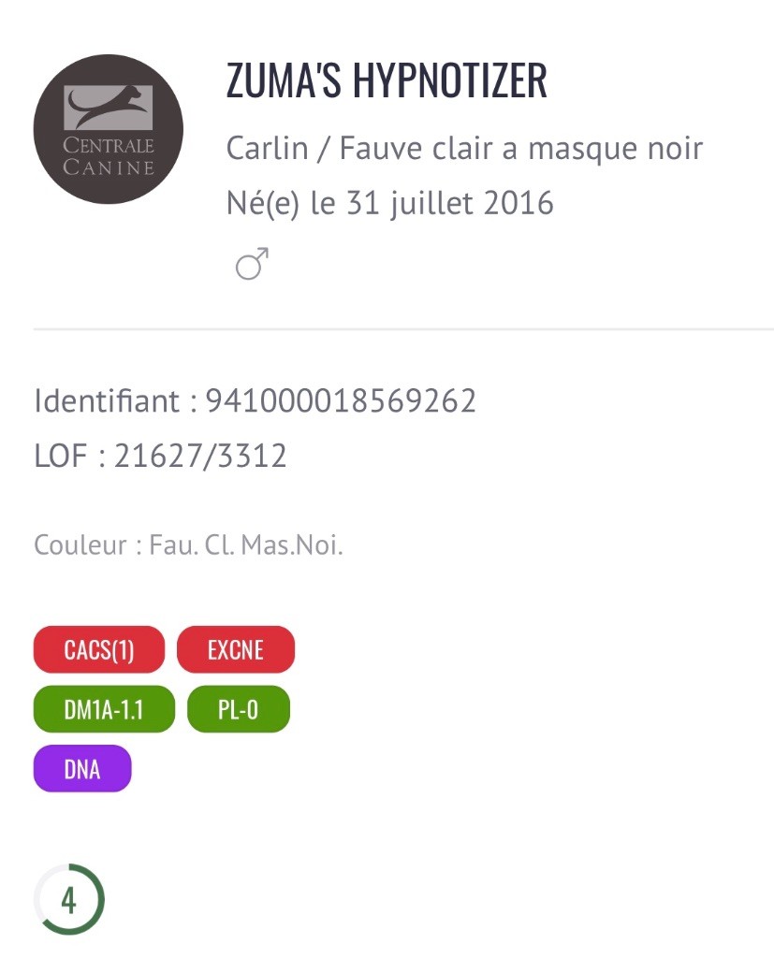Click the Couleur Fau. Cl. Mas.Noi. line
The image size is (774, 958).
pos(188,544)
